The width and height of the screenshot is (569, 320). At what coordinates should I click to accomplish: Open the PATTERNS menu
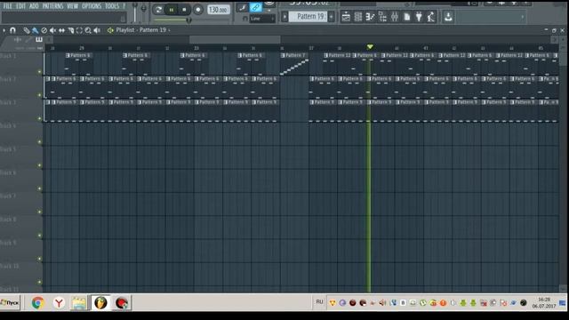coord(52,6)
